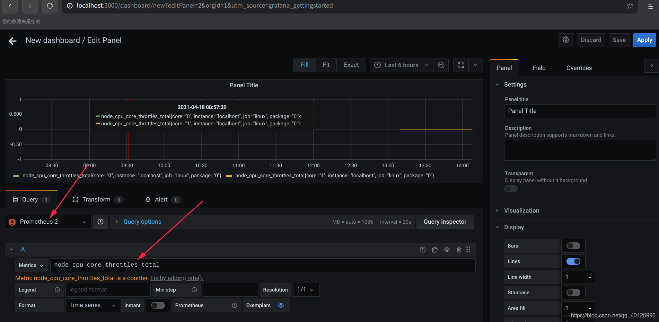Image resolution: width=659 pixels, height=322 pixels.
Task: Toggle Exemplars eye icon
Action: (x=281, y=305)
